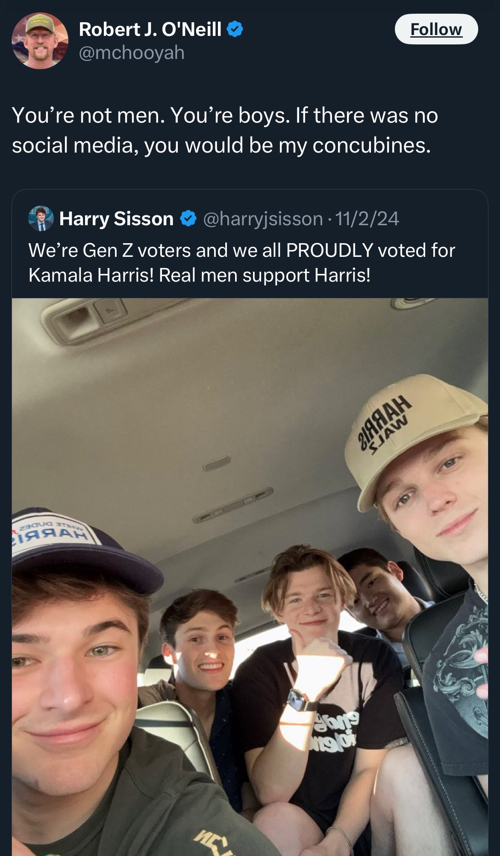The height and width of the screenshot is (856, 500).
Task: Click the main tweet text about concubines
Action: 225,130
